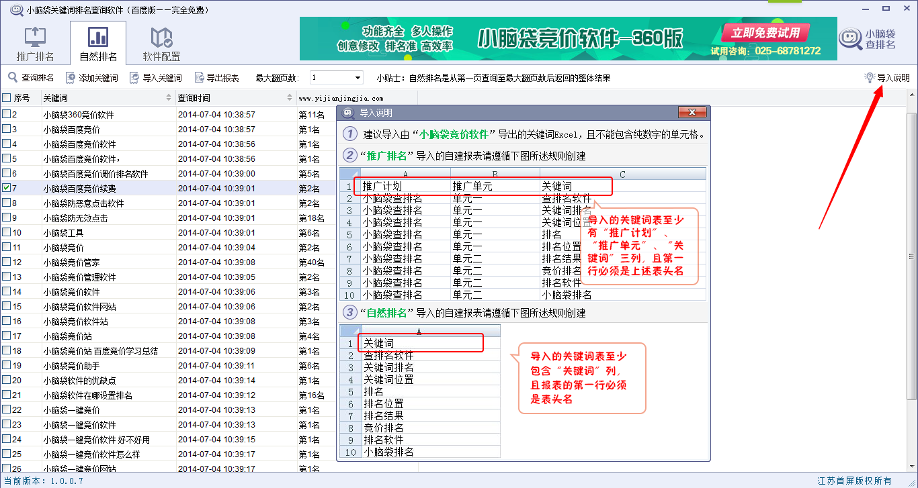
Task: Open the 软件配置 settings icon
Action: pos(161,37)
